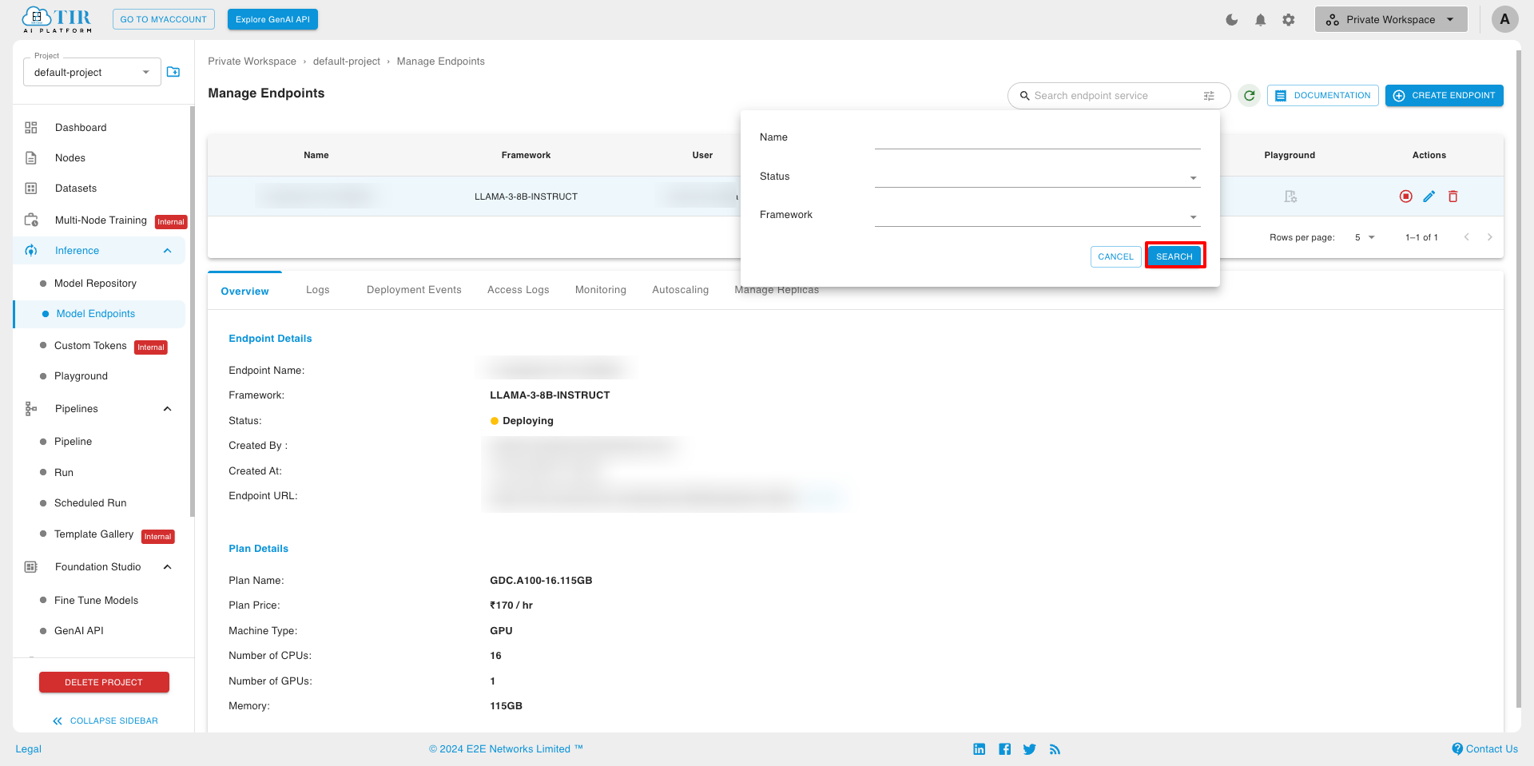1534x766 pixels.
Task: Open RSS feed footer icon
Action: (x=1055, y=749)
